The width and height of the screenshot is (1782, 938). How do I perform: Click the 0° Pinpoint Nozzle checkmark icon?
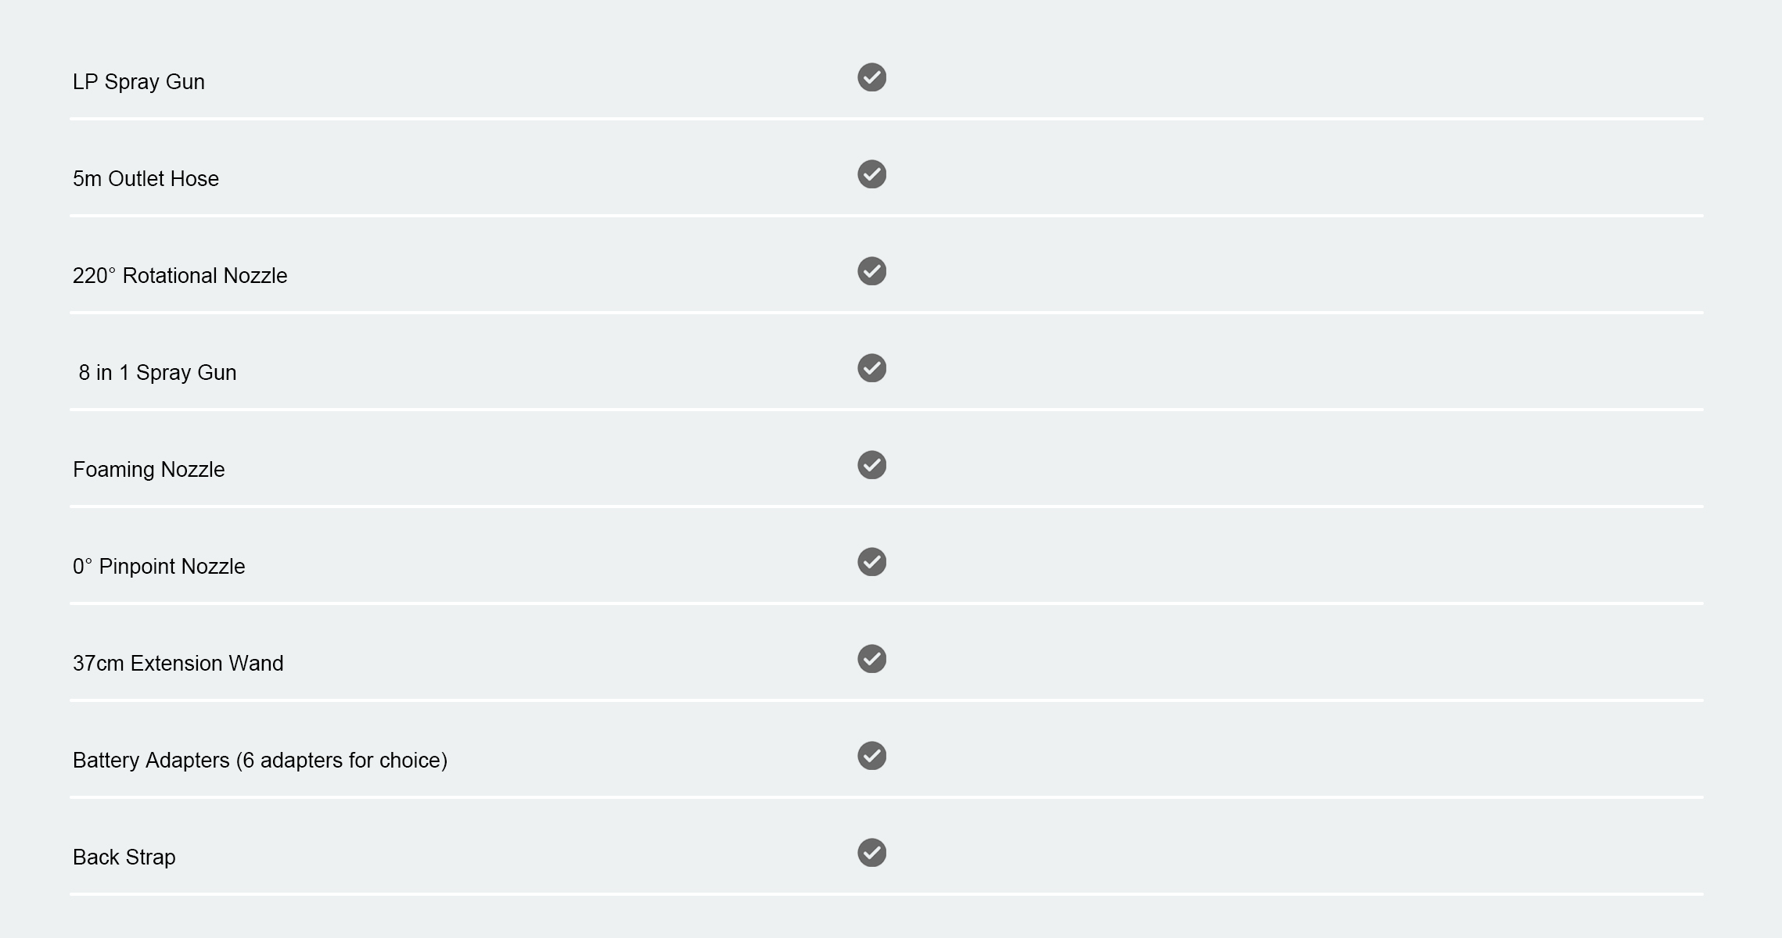871,562
